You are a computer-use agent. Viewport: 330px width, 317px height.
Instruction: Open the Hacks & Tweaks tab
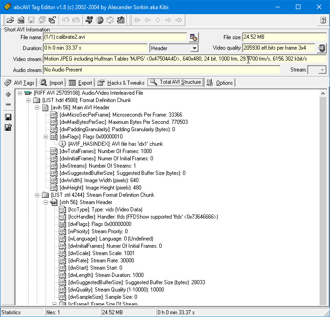click(121, 83)
